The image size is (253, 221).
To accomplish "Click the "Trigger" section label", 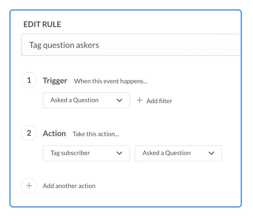I will pos(55,81).
